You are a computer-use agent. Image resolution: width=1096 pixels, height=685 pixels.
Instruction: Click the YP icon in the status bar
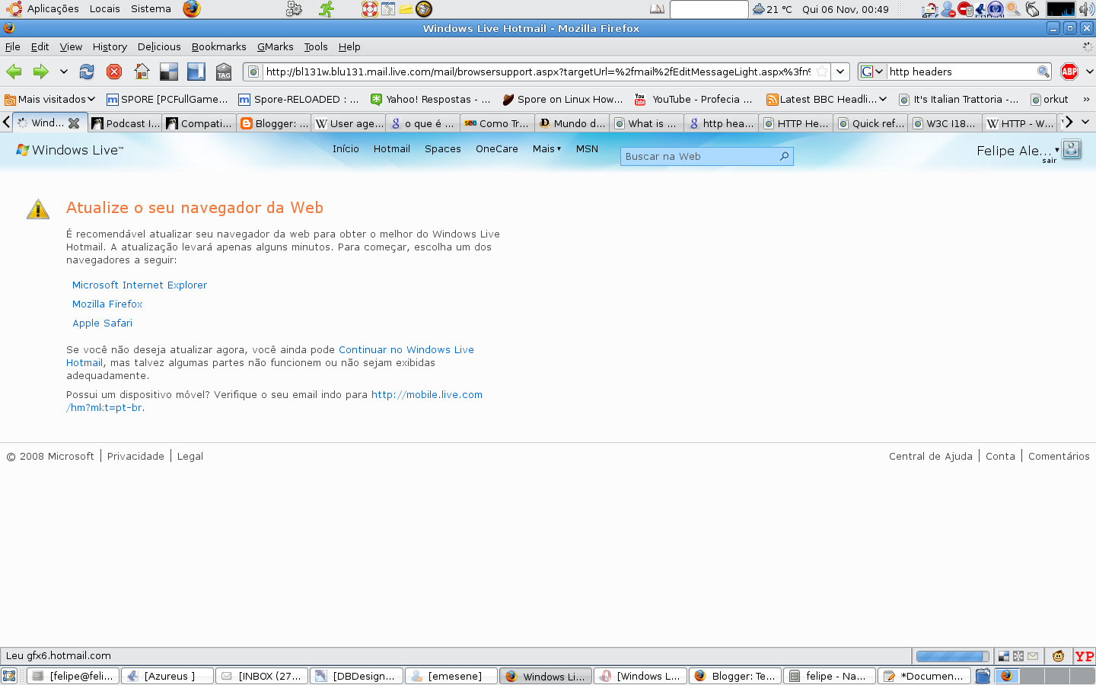coord(1085,656)
